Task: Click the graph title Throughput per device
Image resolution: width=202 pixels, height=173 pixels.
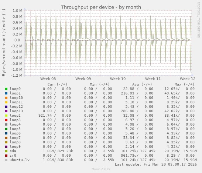Action: point(101,7)
